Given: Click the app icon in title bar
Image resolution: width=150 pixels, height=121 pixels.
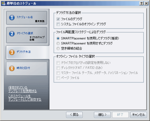Looking at the screenshot, I should [3, 3].
